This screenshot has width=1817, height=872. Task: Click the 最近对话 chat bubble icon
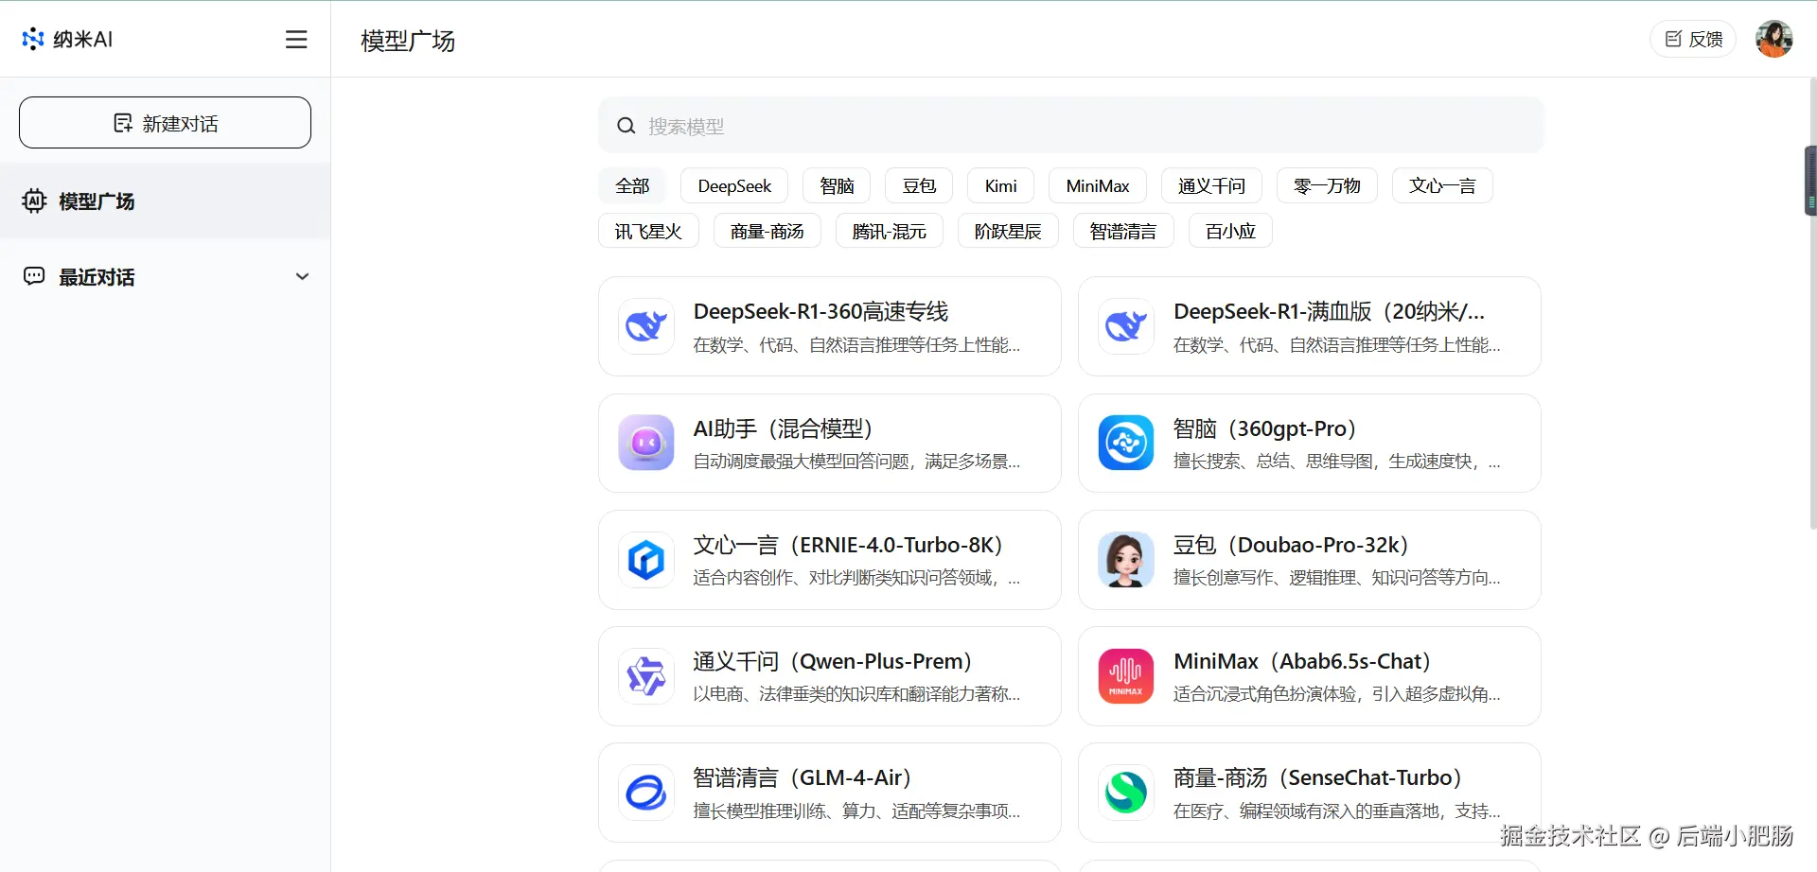(34, 276)
